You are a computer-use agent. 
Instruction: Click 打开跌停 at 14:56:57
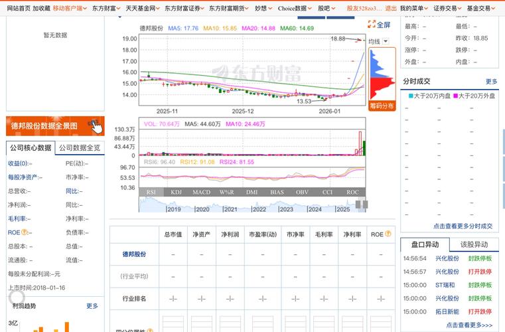tap(480, 272)
